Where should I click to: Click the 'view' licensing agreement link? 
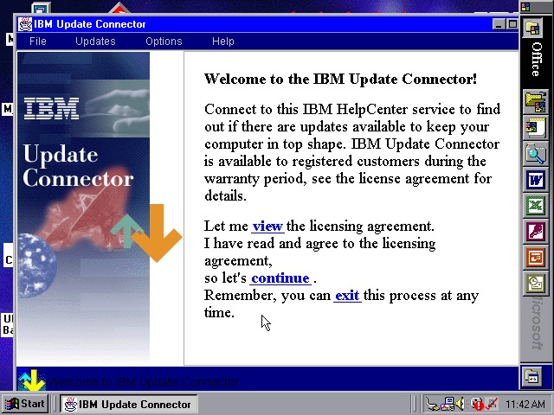267,227
